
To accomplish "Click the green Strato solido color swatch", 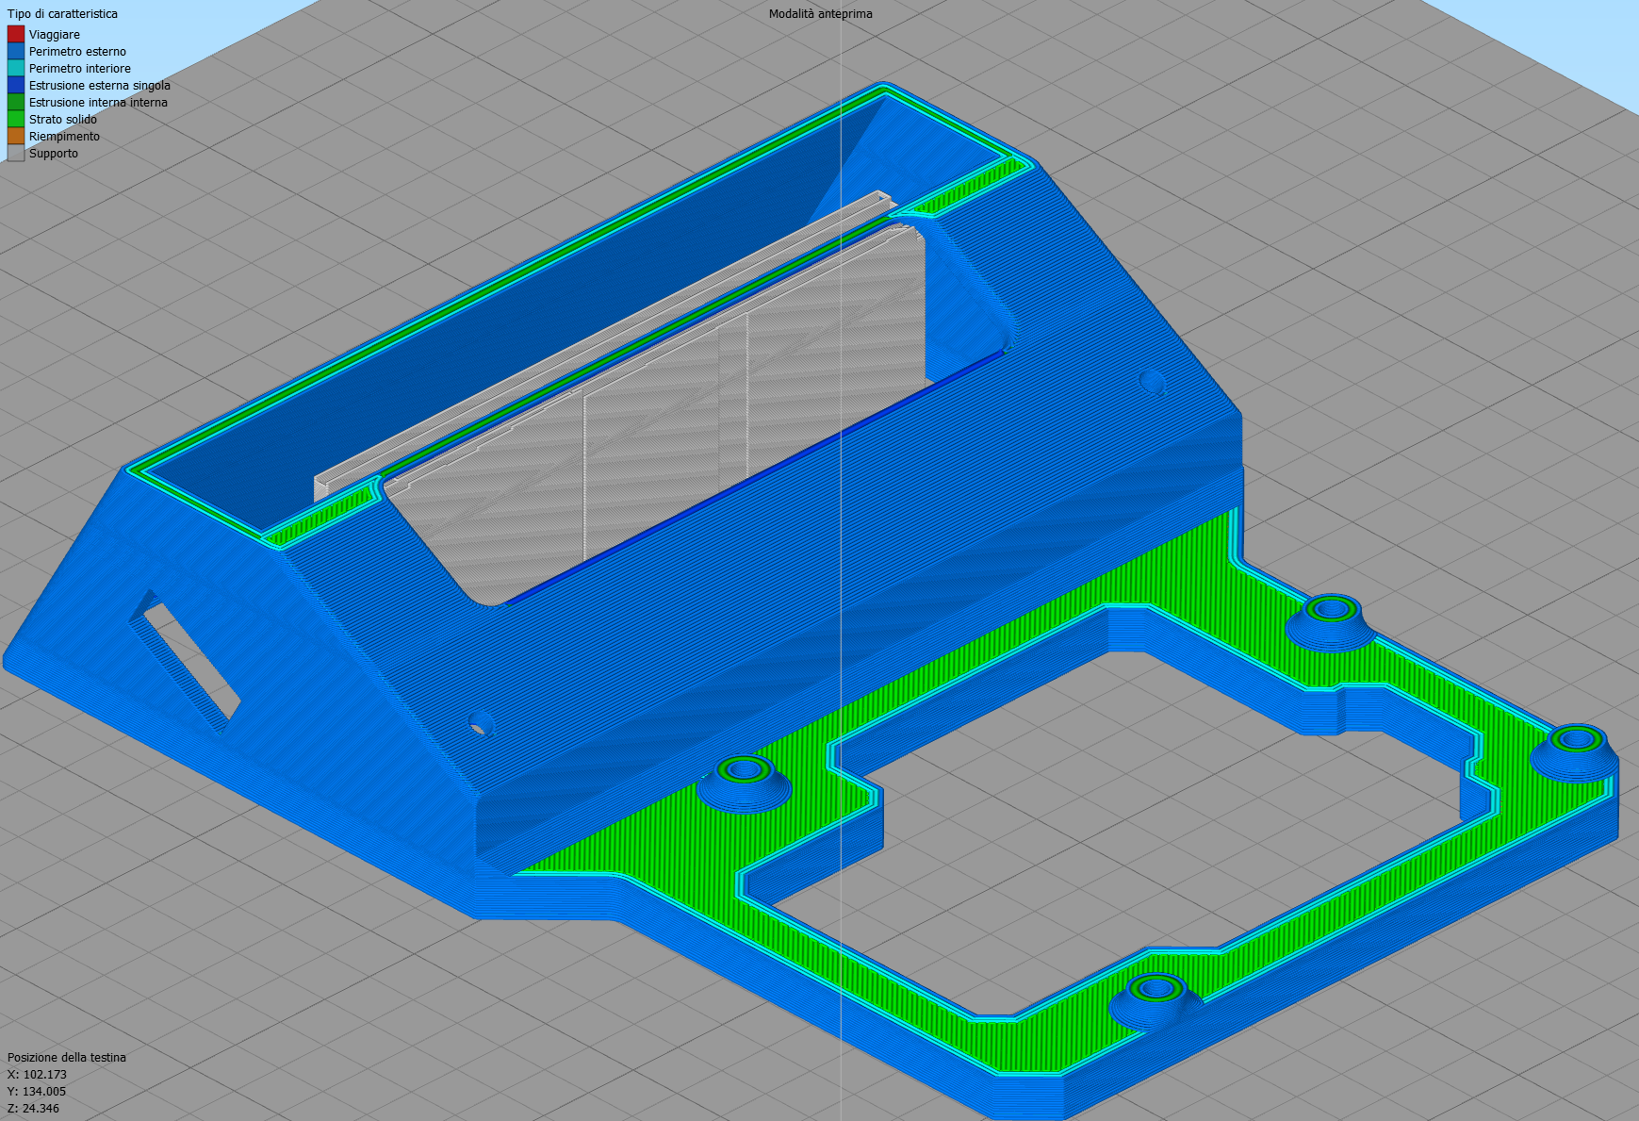I will tap(16, 119).
